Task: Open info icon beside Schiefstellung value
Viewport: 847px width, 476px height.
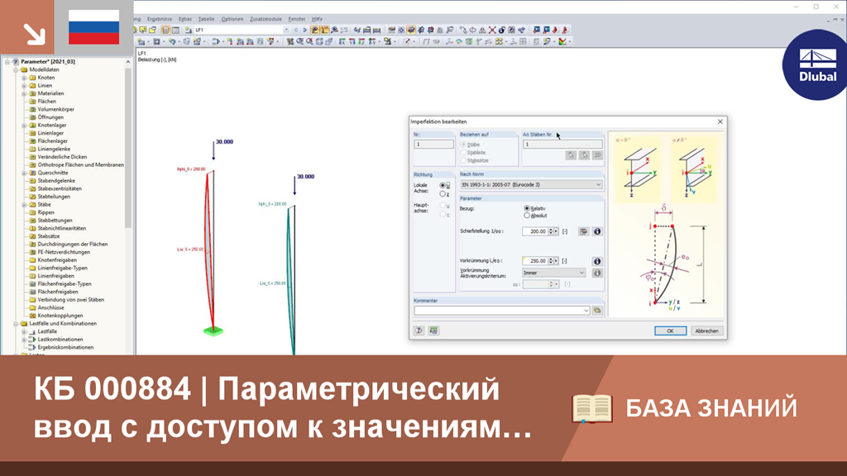Action: [x=597, y=231]
